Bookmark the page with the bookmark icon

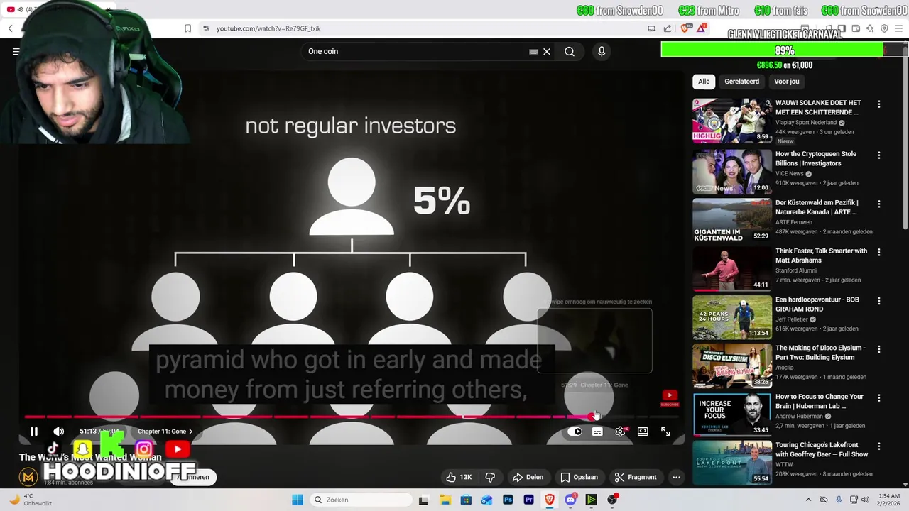click(187, 28)
